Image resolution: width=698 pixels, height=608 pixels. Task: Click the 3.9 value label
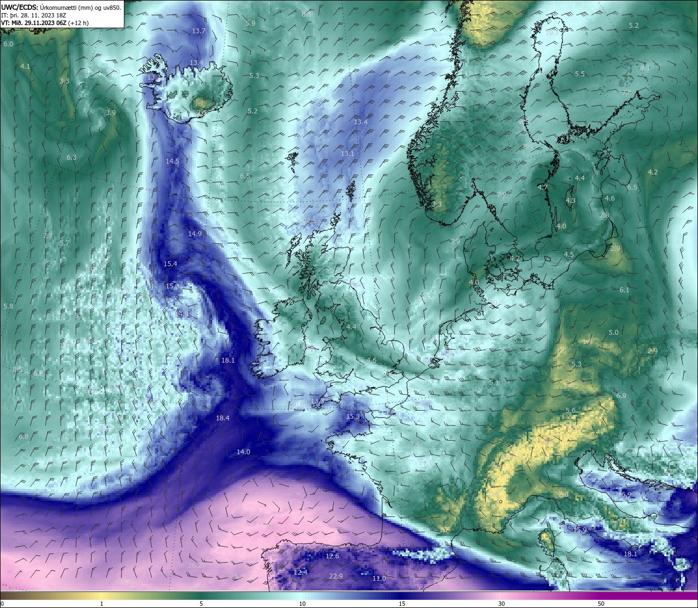tap(111, 112)
